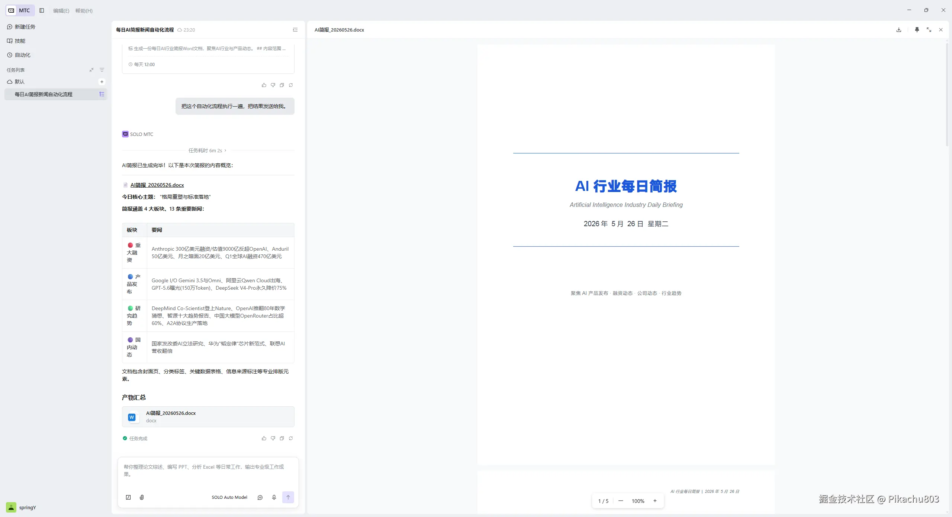Close the AI简报_20260526.docx preview panel
Viewport: 952px width, 517px height.
point(941,30)
